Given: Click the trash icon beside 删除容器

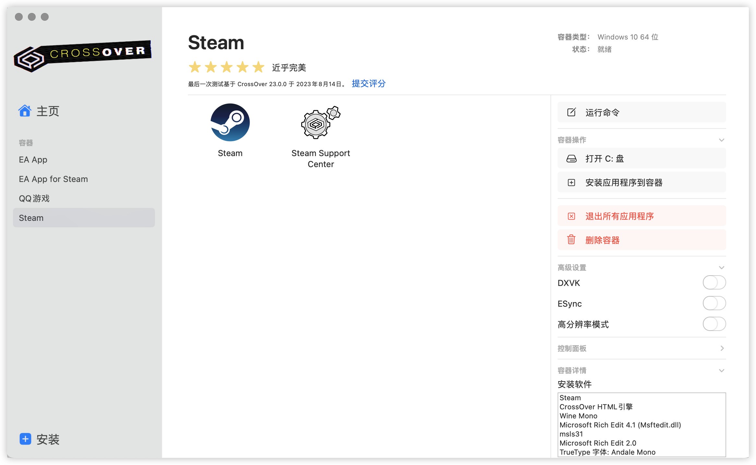Looking at the screenshot, I should (x=571, y=240).
